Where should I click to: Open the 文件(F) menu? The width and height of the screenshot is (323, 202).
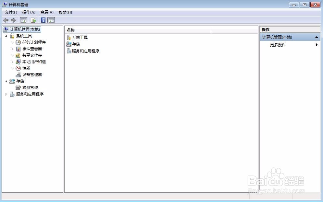click(11, 12)
